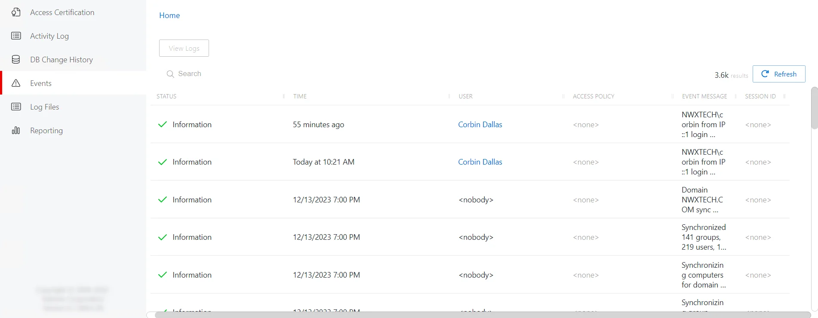
Task: Click the green checkmark on the Synchronizing computers row
Action: tap(163, 275)
